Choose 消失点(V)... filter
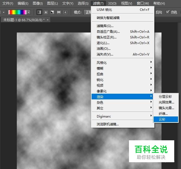181x169 pixels. (123, 54)
